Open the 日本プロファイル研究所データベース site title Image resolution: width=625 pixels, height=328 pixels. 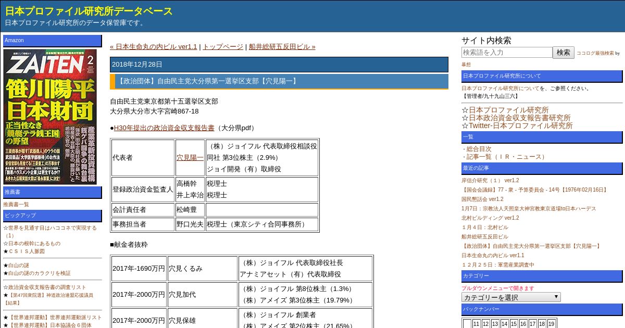89,11
